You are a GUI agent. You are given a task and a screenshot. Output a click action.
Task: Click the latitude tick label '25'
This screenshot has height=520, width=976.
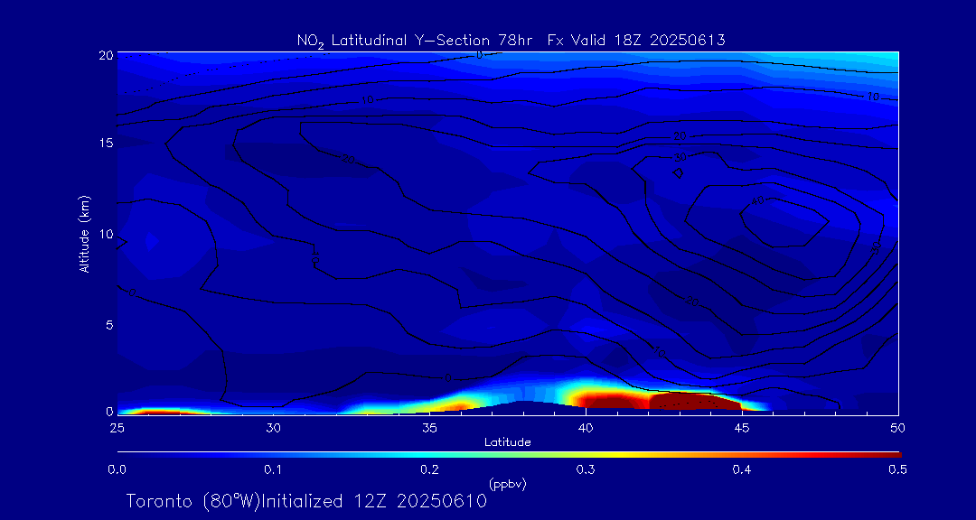pyautogui.click(x=117, y=427)
